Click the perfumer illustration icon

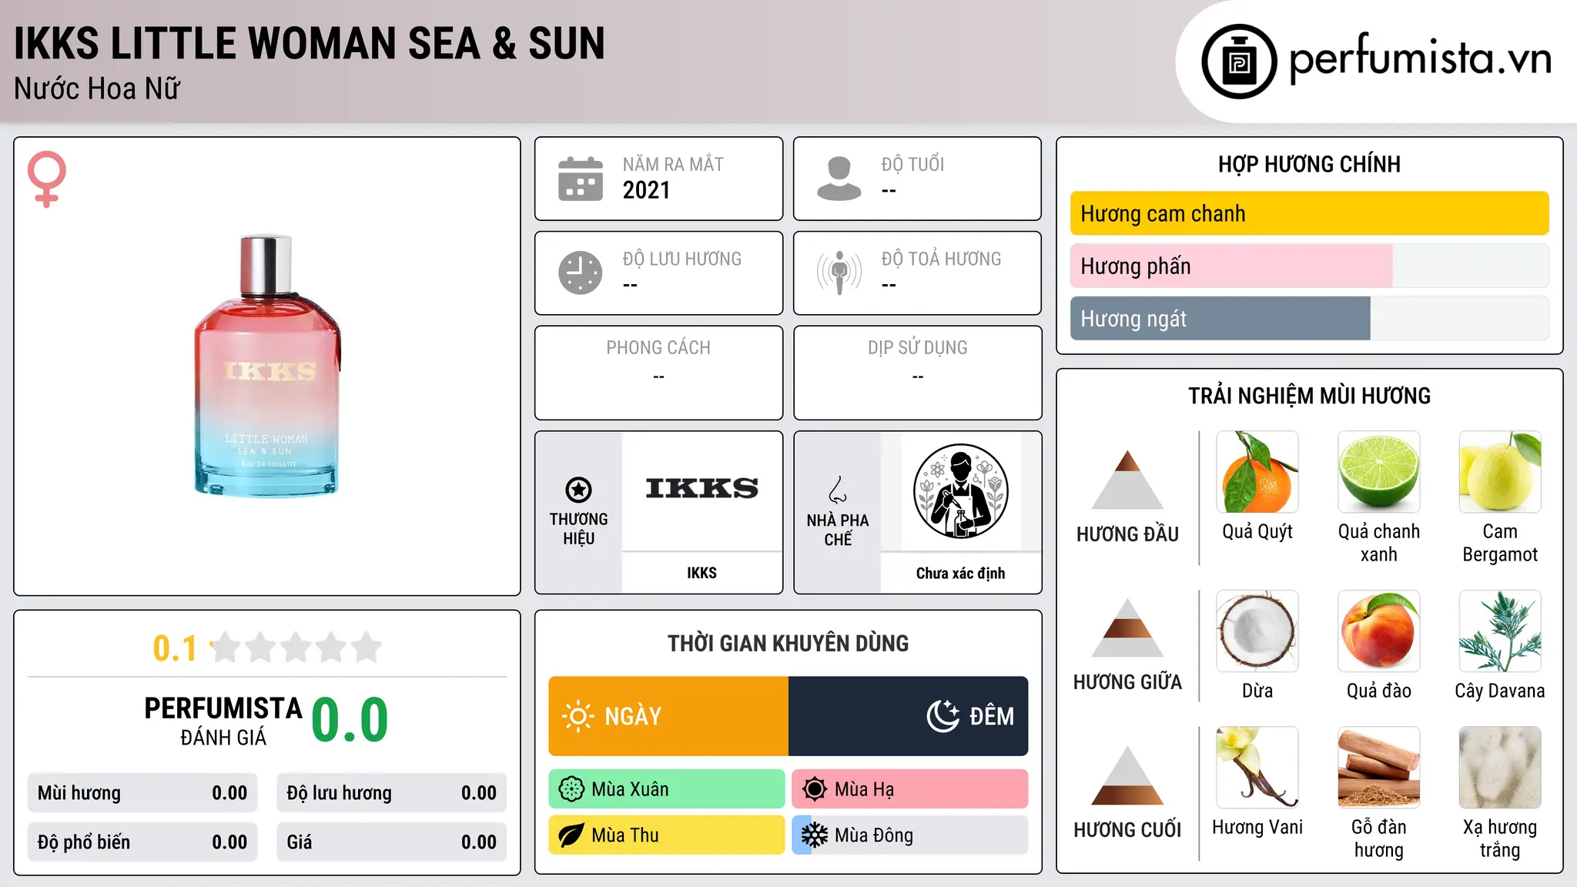coord(961,491)
